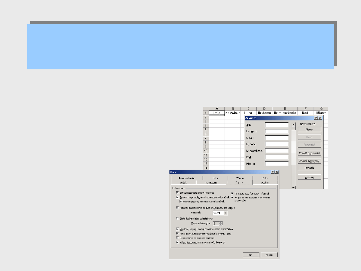Open the Wykres tab
361x271 pixels.
(240, 178)
